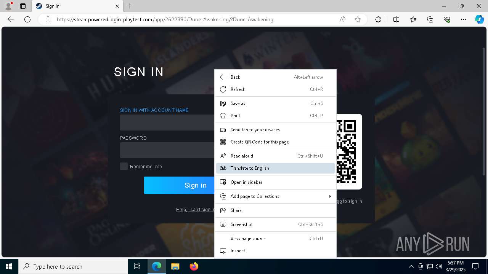Choose Share in the context menu
This screenshot has height=274, width=488.
tap(275, 210)
